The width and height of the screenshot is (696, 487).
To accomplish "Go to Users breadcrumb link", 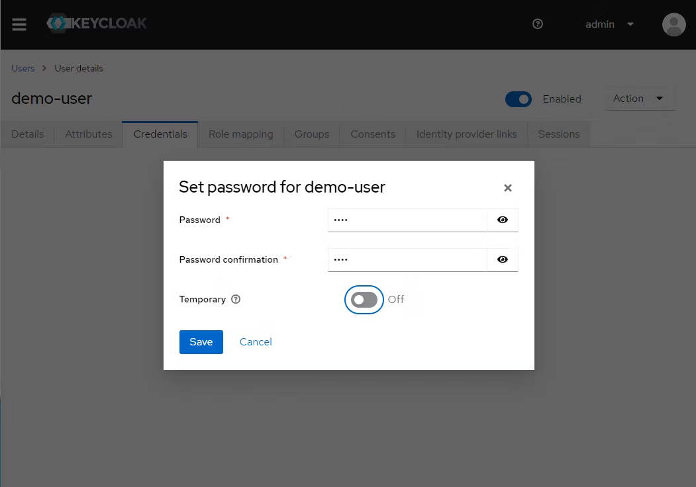I will click(x=23, y=68).
